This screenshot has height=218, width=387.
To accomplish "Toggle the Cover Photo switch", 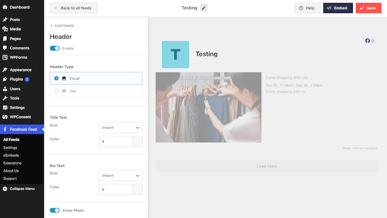I will tap(55, 211).
